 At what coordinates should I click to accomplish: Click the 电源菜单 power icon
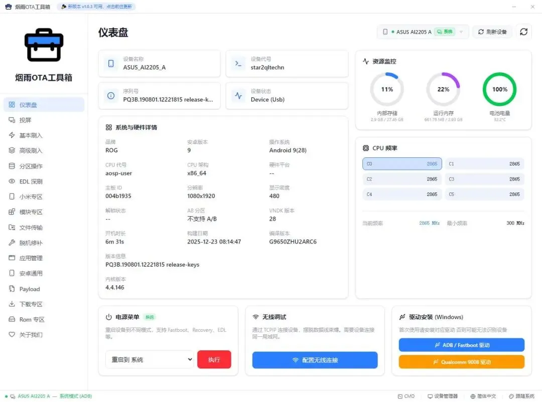[108, 317]
